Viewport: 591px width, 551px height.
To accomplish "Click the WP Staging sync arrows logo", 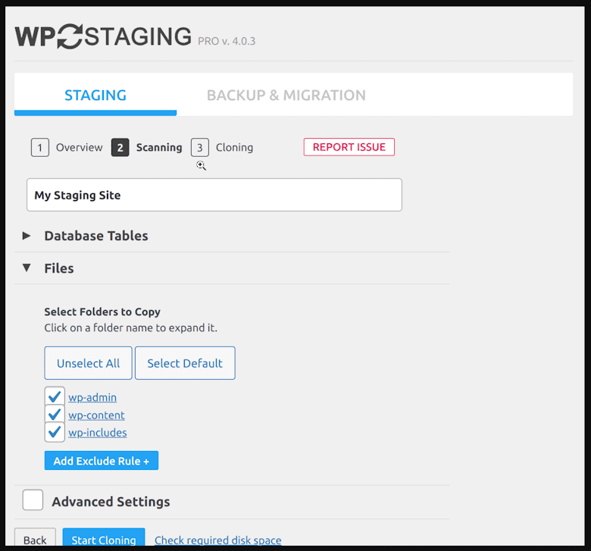I will click(70, 36).
